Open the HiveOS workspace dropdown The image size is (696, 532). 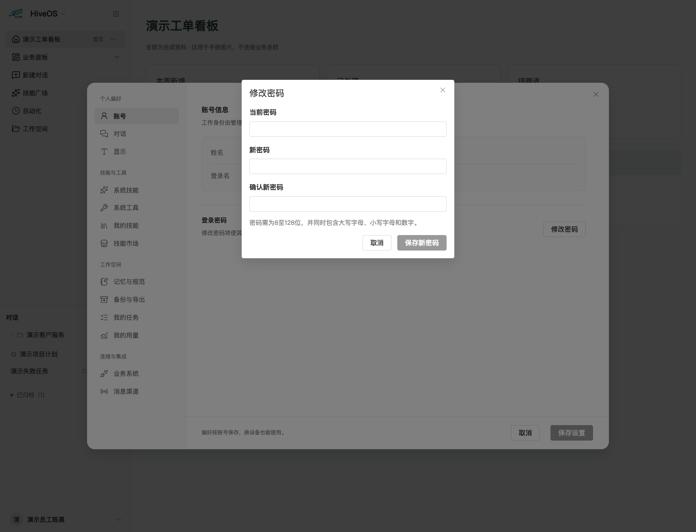[63, 14]
